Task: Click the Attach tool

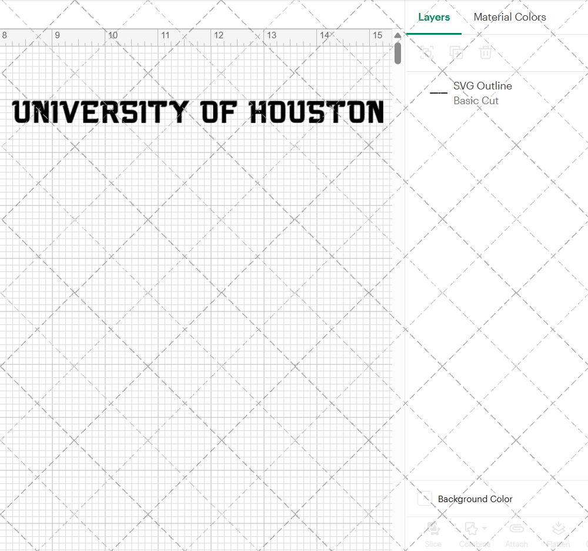Action: (516, 535)
